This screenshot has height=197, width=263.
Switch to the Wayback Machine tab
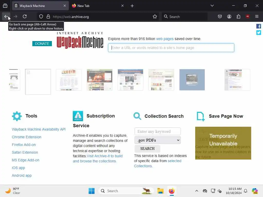coord(40,6)
